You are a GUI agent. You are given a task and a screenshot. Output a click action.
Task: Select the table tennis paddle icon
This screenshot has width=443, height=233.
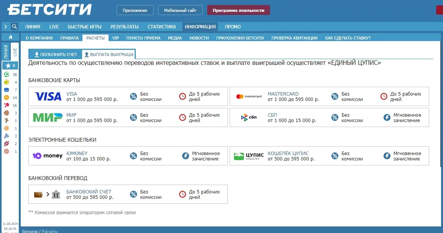[x=7, y=105]
